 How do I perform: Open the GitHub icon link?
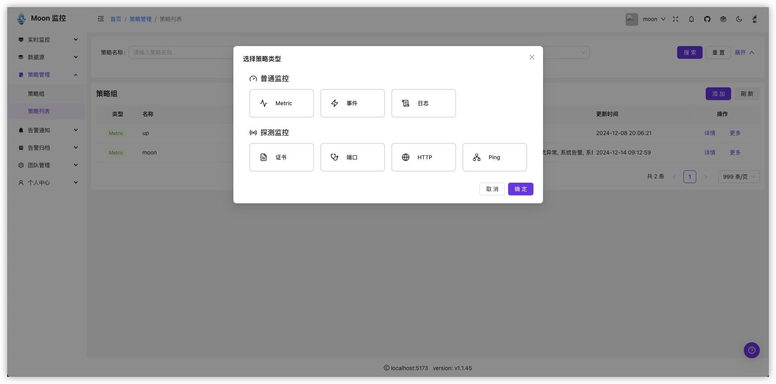pos(707,19)
